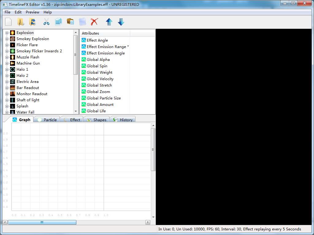
Task: Click the Effect Angle graph icon
Action: click(84, 40)
